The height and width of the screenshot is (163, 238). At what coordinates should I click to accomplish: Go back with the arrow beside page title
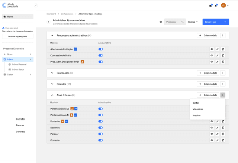tap(49, 22)
